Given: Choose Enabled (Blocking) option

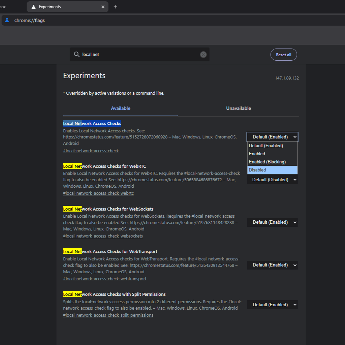Looking at the screenshot, I should [272, 162].
